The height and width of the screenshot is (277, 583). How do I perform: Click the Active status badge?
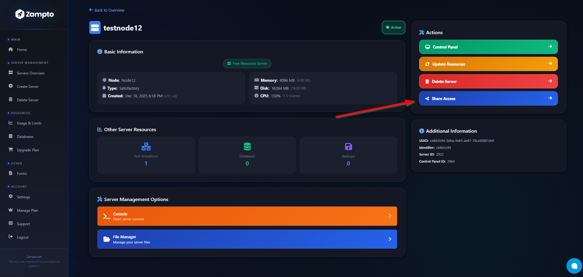coord(393,27)
